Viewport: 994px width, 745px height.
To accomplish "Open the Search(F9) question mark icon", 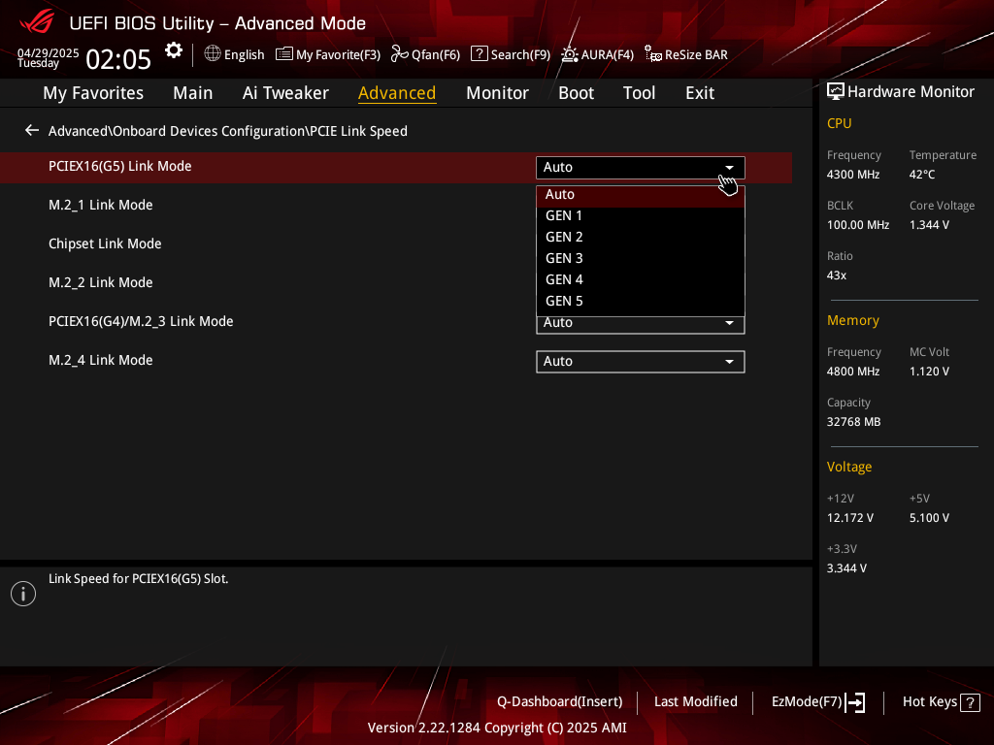I will point(480,54).
